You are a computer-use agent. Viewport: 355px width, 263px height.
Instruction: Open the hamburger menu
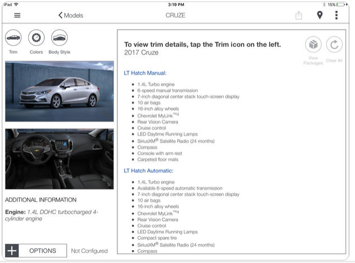click(x=17, y=15)
